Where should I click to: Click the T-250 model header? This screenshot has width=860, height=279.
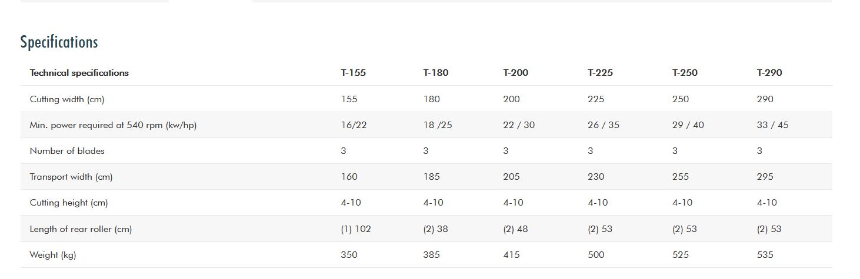pyautogui.click(x=685, y=73)
